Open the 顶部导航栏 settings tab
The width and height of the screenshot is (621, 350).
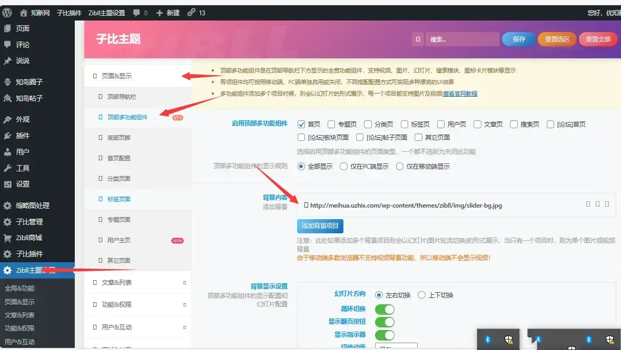click(138, 97)
